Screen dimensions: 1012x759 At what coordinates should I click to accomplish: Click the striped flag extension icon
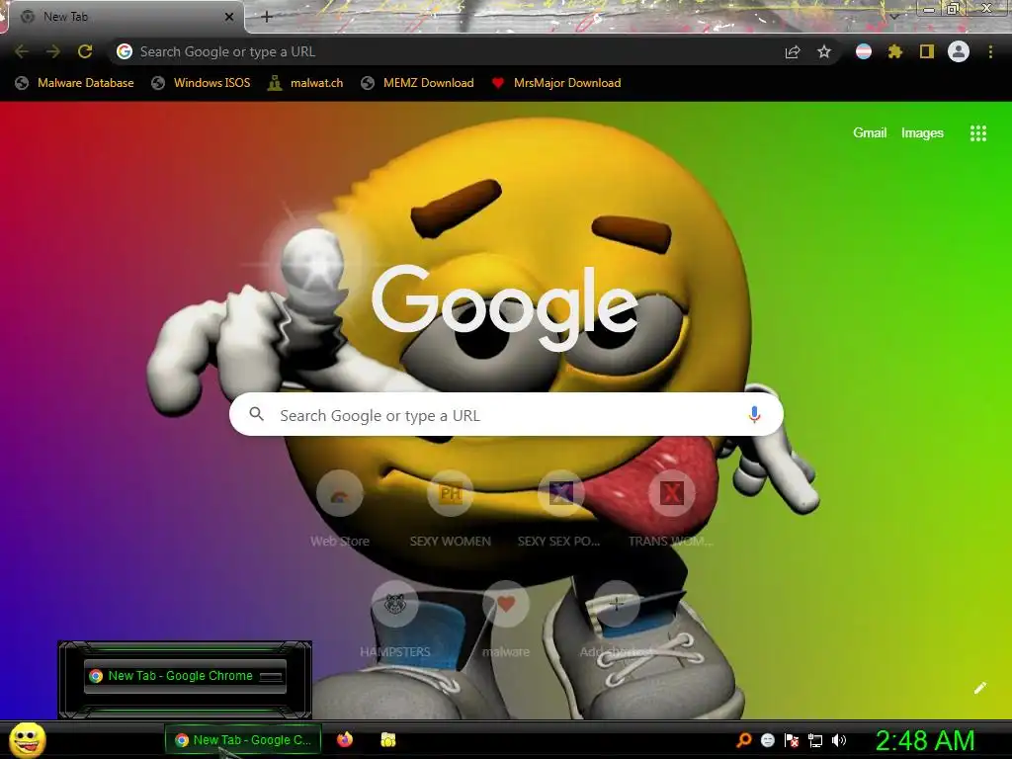pos(864,51)
